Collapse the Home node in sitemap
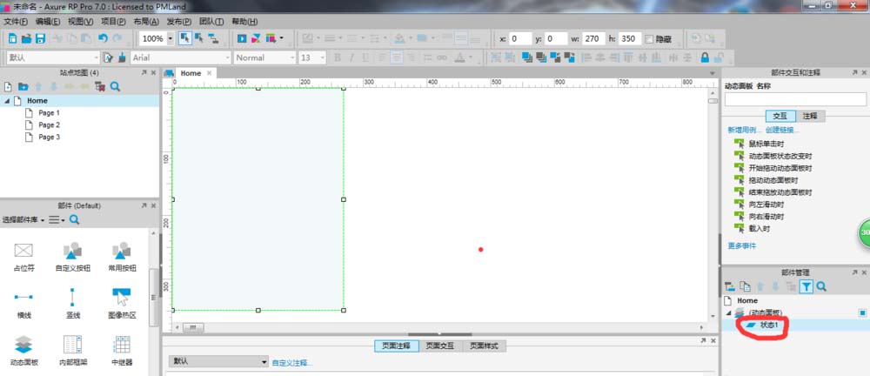The image size is (870, 376). 7,101
